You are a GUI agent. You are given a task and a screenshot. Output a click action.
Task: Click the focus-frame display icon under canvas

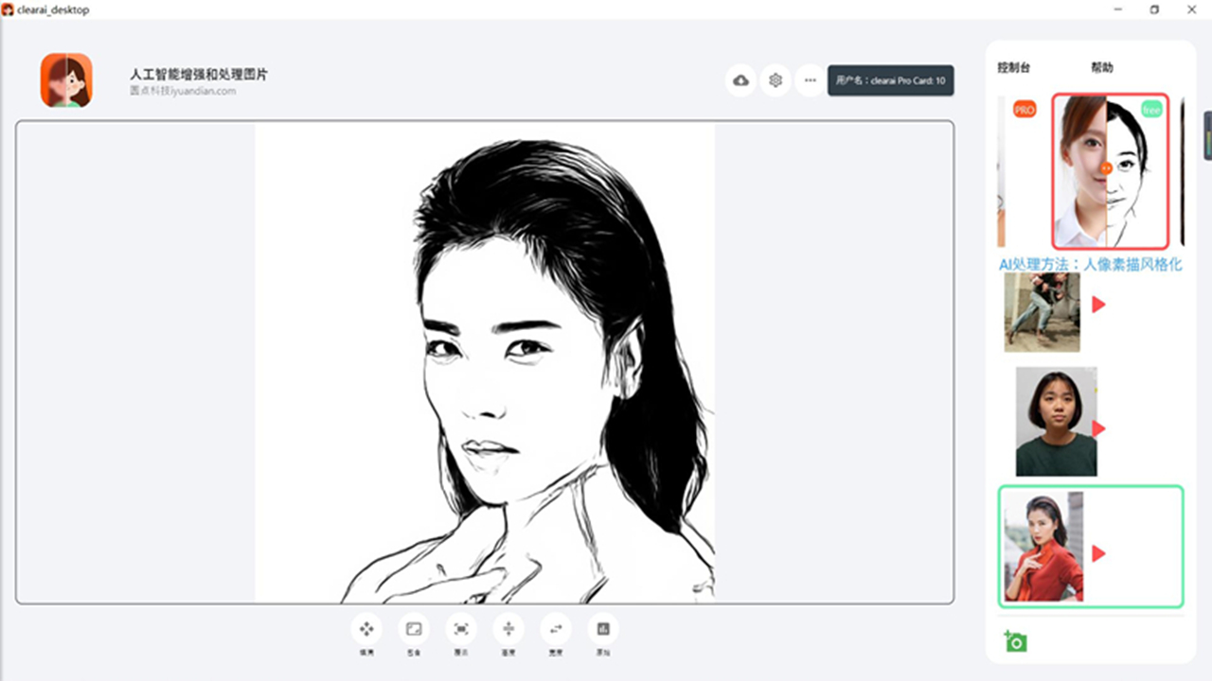pyautogui.click(x=461, y=629)
